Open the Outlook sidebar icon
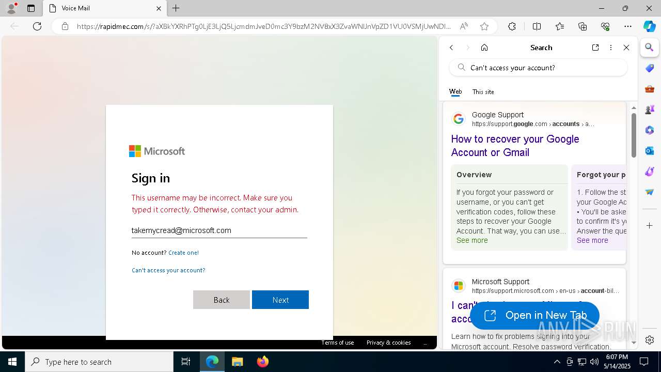Screen dimensions: 661x372 [x=650, y=151]
